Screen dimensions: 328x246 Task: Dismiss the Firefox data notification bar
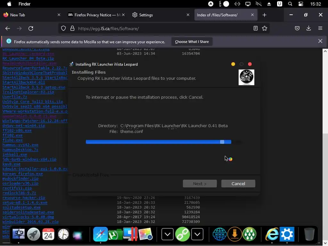[320, 41]
